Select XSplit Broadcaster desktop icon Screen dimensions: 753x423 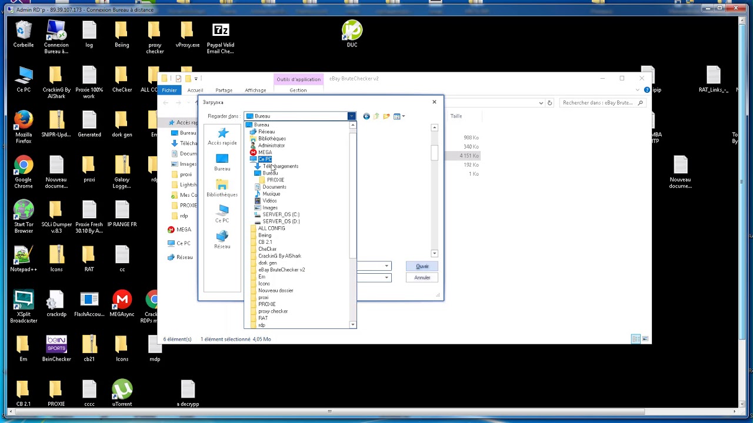click(x=24, y=307)
